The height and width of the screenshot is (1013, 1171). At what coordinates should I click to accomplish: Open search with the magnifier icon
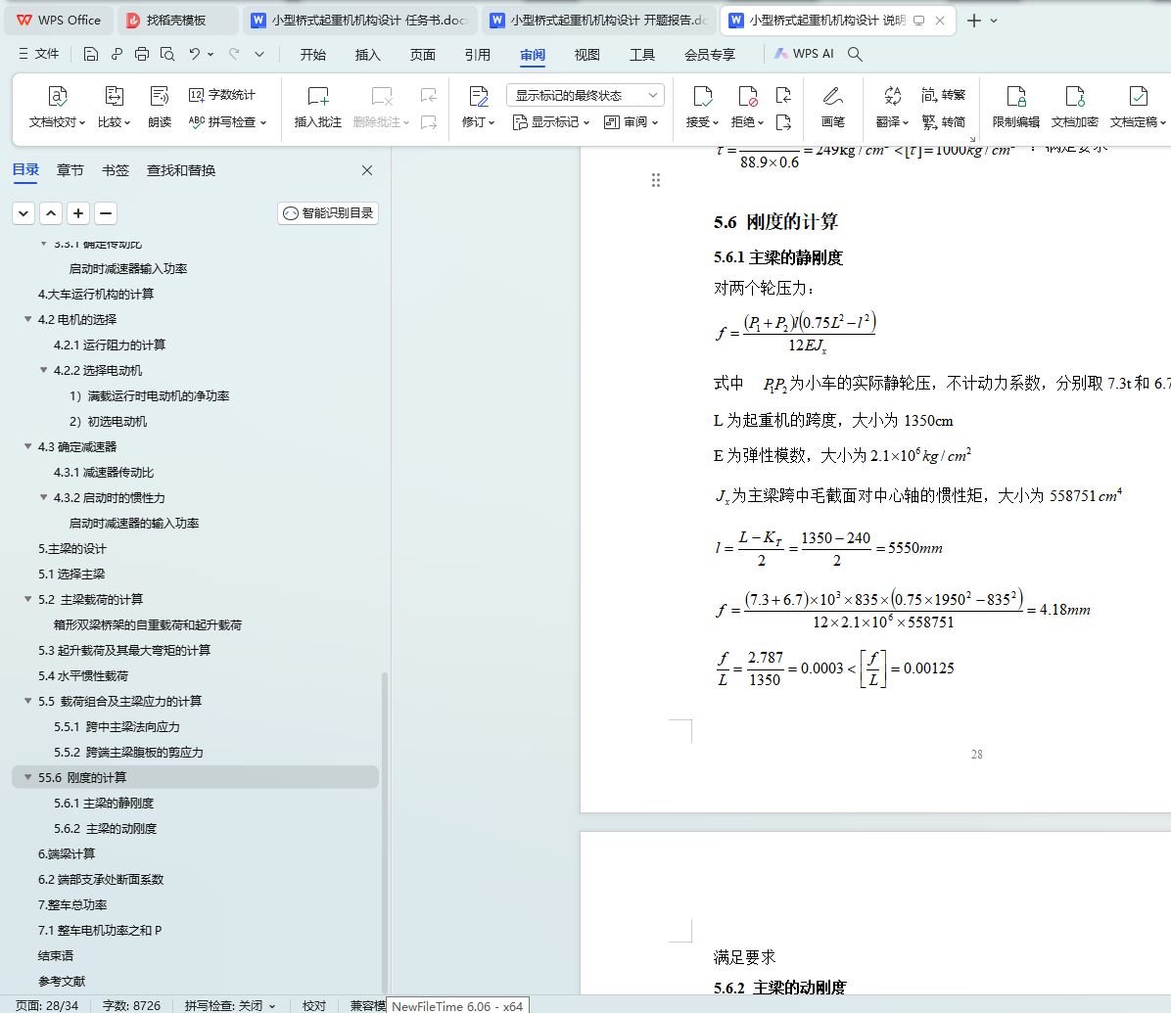coord(855,54)
